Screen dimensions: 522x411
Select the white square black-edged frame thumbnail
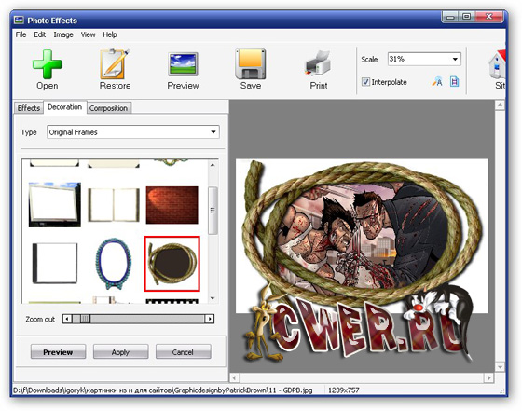pos(55,263)
